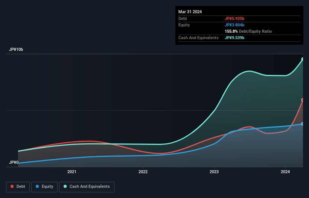309x198 pixels.
Task: Click the JP¥3.804b equity value
Action: [234, 25]
